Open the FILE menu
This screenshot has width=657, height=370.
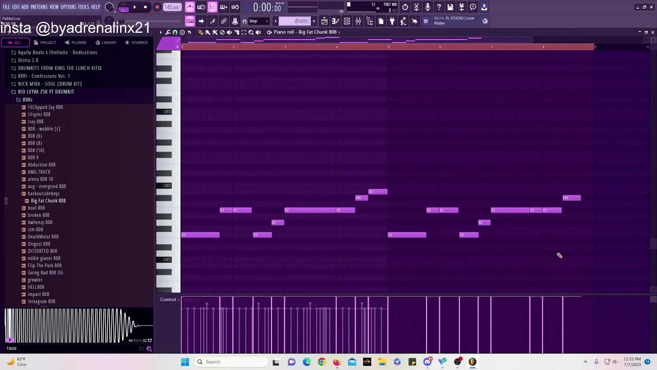[x=6, y=7]
